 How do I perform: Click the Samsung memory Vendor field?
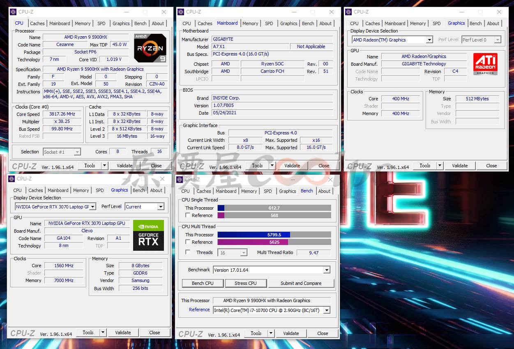coord(141,280)
